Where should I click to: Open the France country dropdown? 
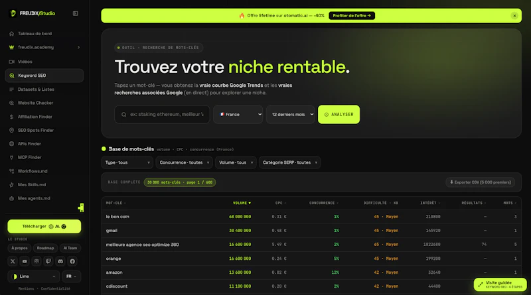[x=238, y=114]
